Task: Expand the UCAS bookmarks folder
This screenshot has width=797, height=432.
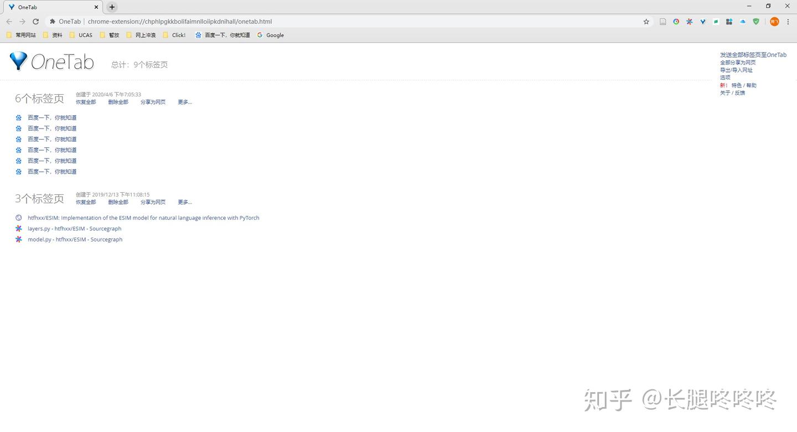Action: pos(81,35)
